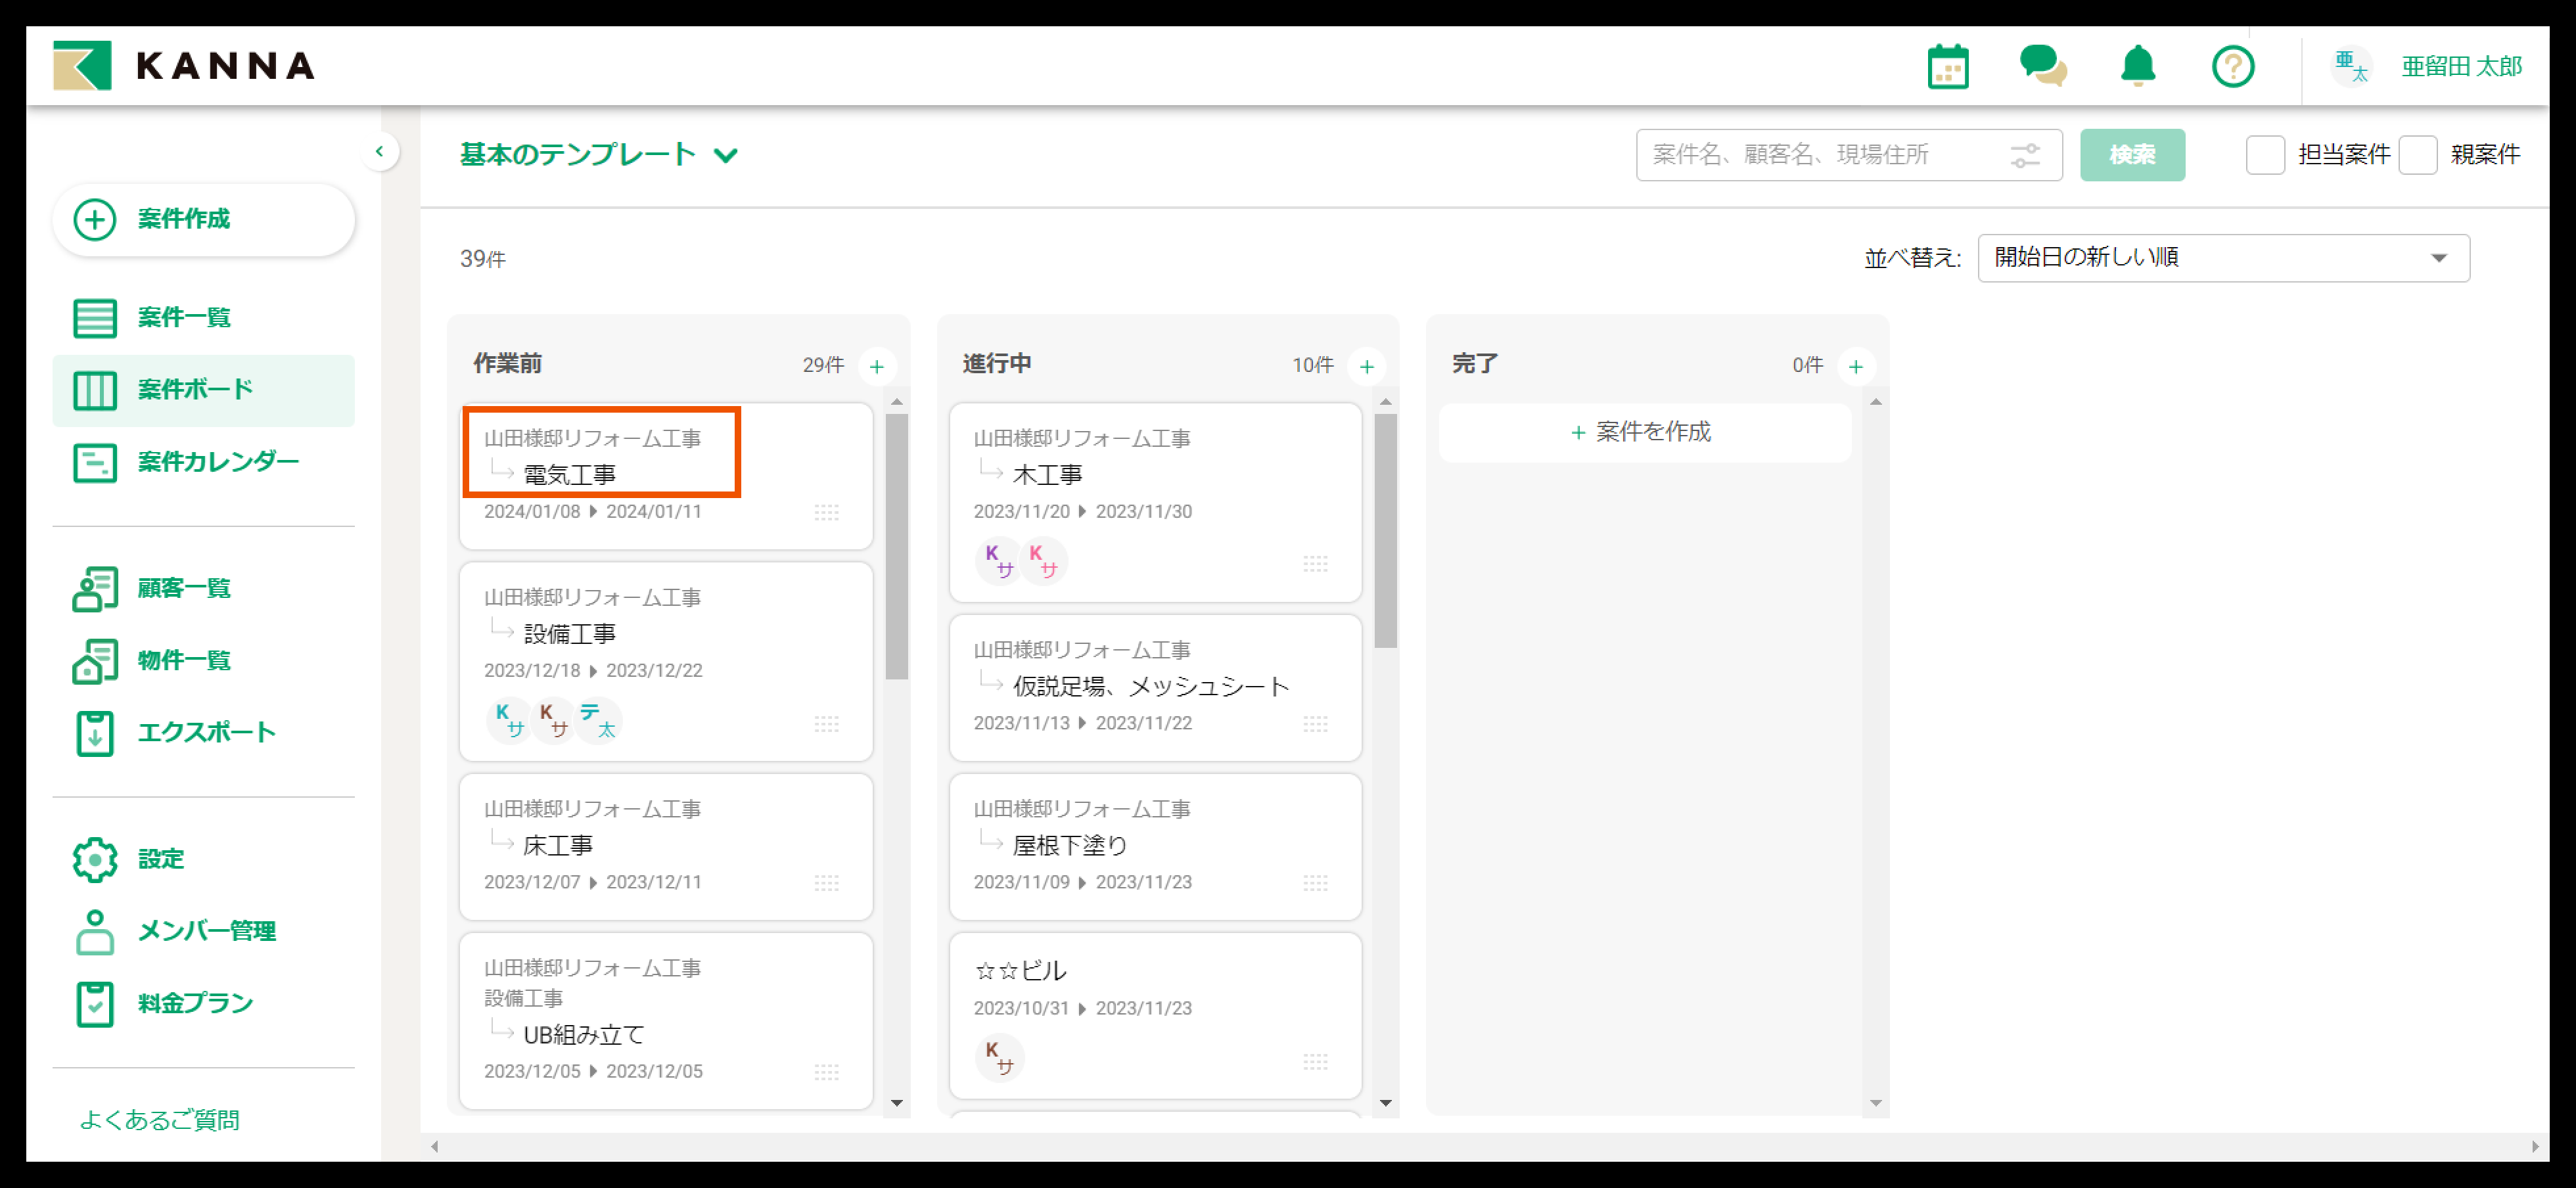
Task: Add a case to 作業前 column
Action: [x=877, y=366]
